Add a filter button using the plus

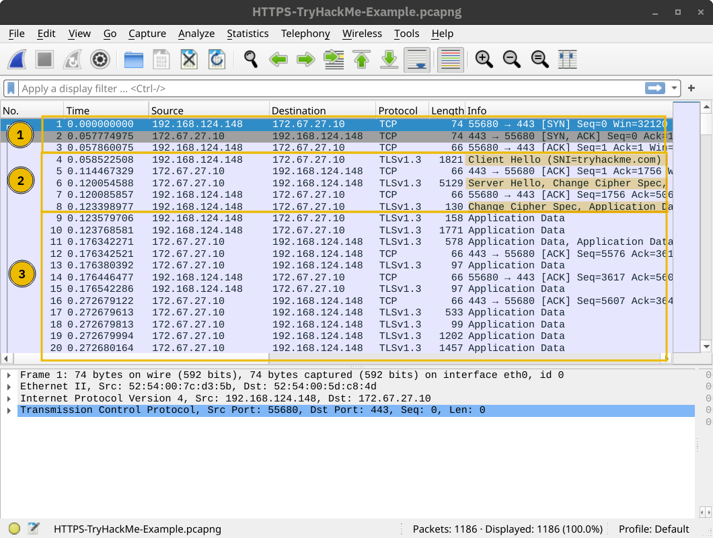(691, 88)
